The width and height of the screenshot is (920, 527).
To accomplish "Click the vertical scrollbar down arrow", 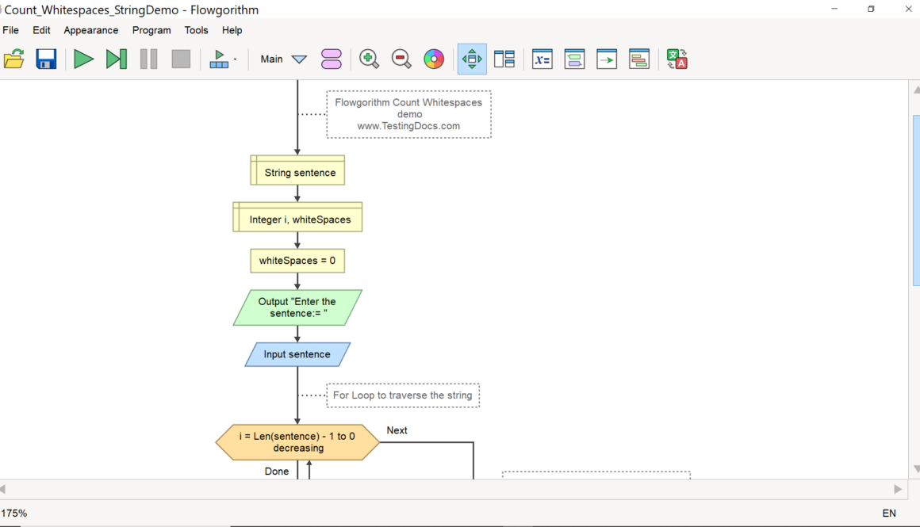I will click(917, 469).
